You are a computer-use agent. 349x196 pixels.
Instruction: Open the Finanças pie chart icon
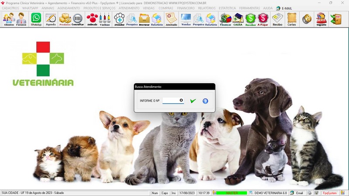[x=226, y=19]
